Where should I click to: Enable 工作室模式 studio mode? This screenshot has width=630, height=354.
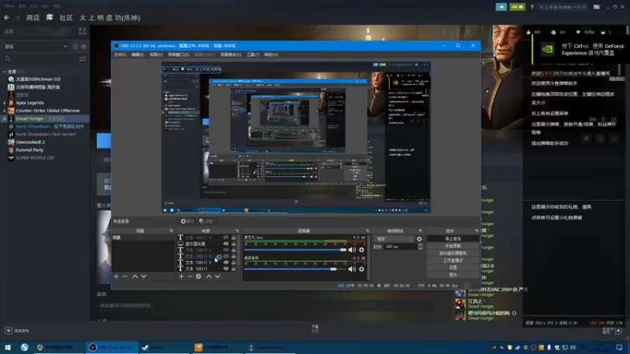point(453,260)
